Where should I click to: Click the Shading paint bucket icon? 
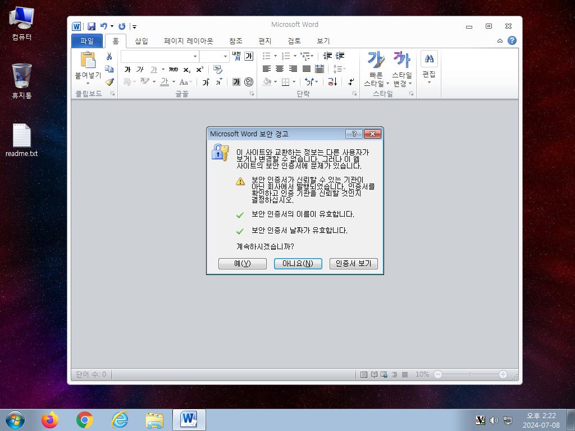pyautogui.click(x=267, y=81)
